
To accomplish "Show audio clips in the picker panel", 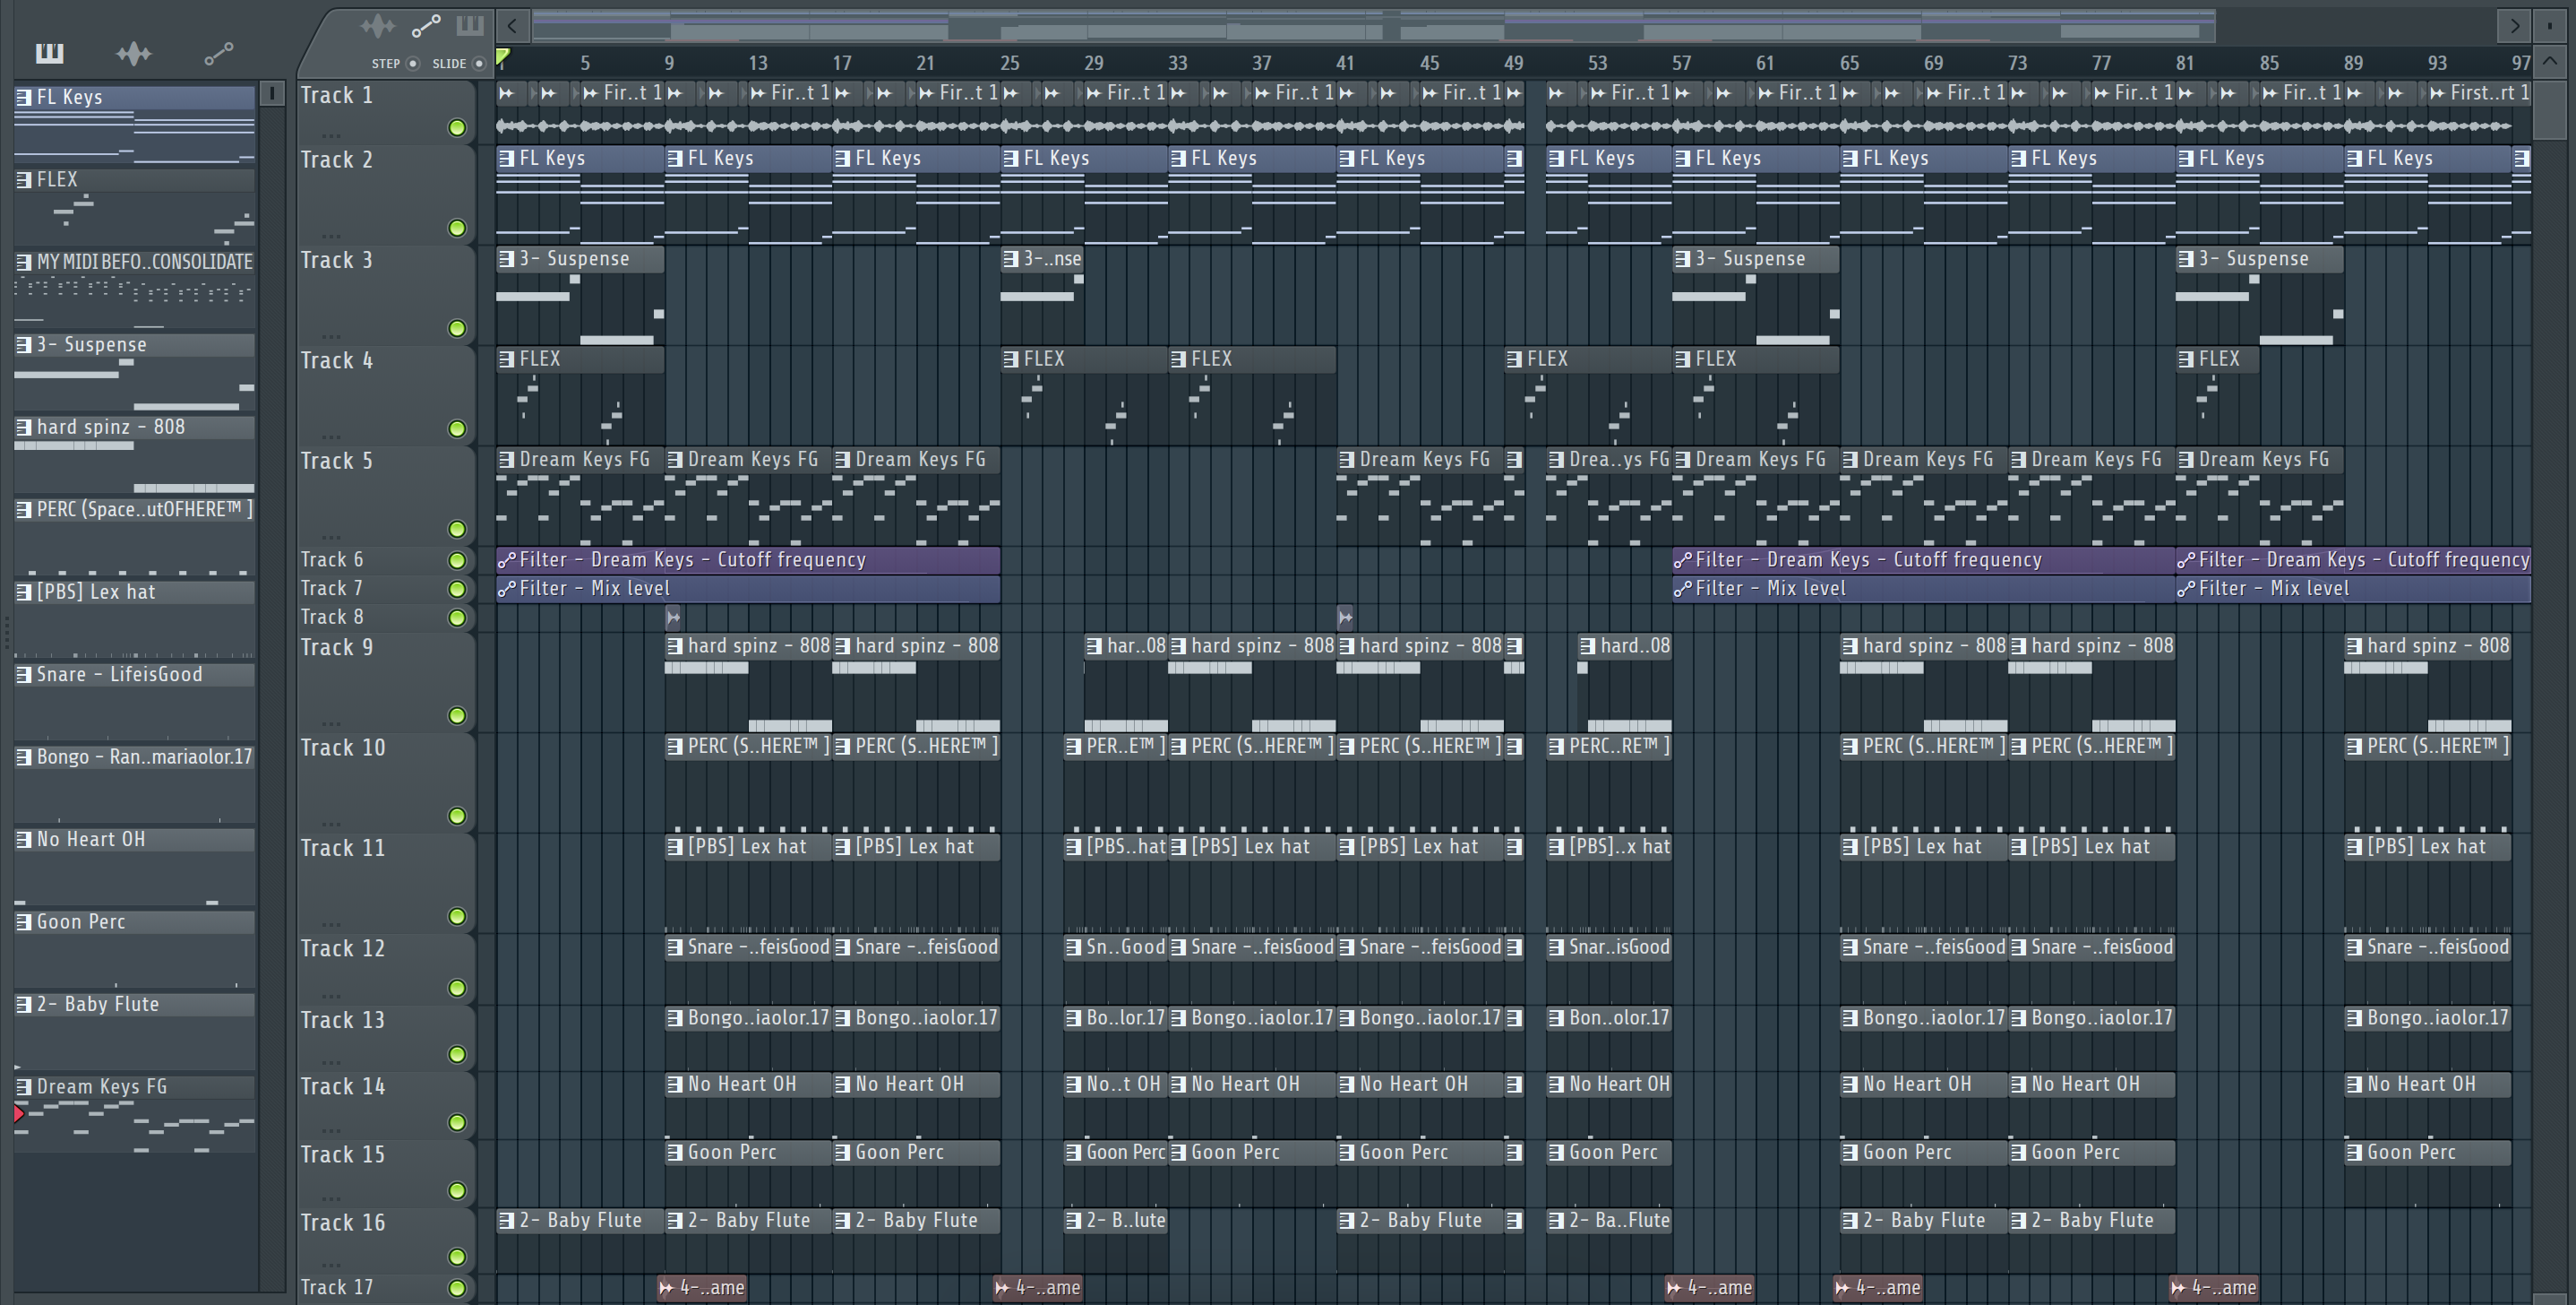I will pos(133,53).
